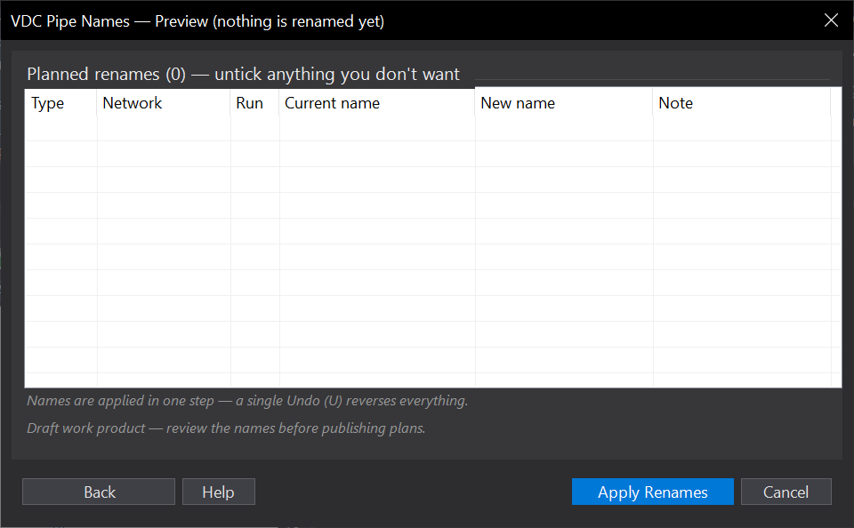Sort by the Type column header
854x528 pixels.
tap(61, 102)
